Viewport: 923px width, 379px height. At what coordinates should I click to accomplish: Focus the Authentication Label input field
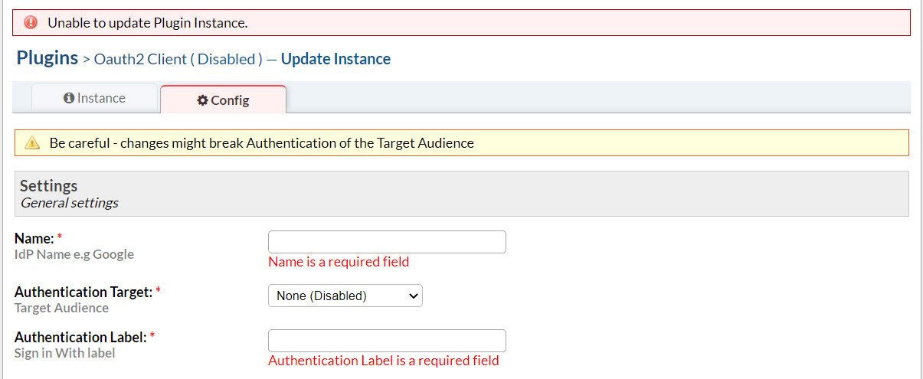tap(387, 341)
